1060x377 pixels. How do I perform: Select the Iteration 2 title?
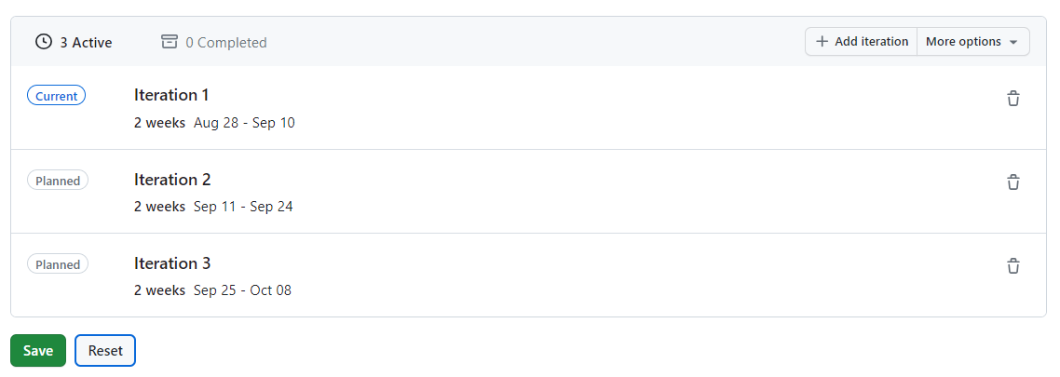[x=172, y=180]
